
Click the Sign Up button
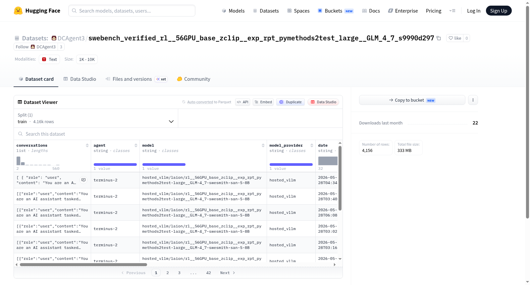pos(499,11)
